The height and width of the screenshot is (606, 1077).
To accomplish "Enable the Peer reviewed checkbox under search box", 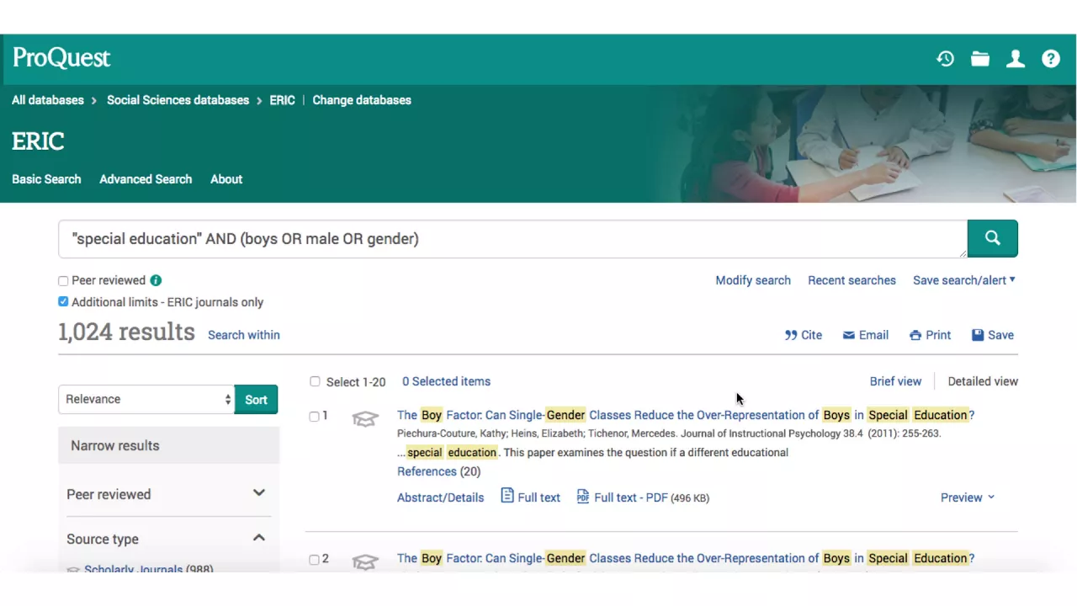I will (x=63, y=281).
